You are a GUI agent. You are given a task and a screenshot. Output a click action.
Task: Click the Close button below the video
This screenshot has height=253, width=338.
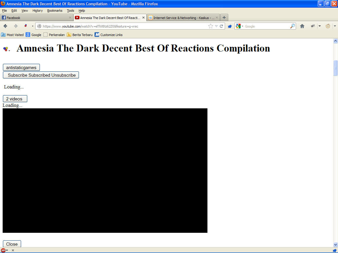pyautogui.click(x=12, y=244)
